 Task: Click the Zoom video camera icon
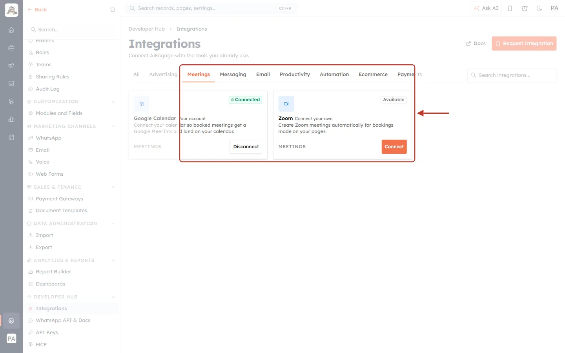point(286,104)
